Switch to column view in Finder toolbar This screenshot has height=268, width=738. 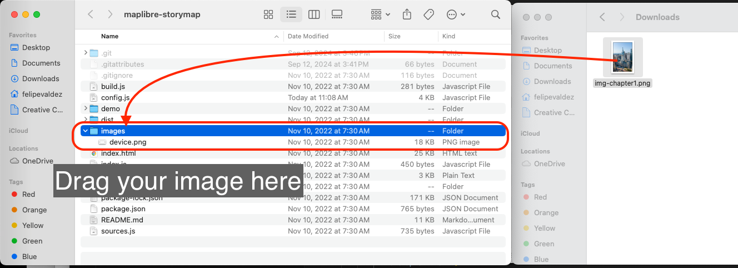(x=314, y=14)
